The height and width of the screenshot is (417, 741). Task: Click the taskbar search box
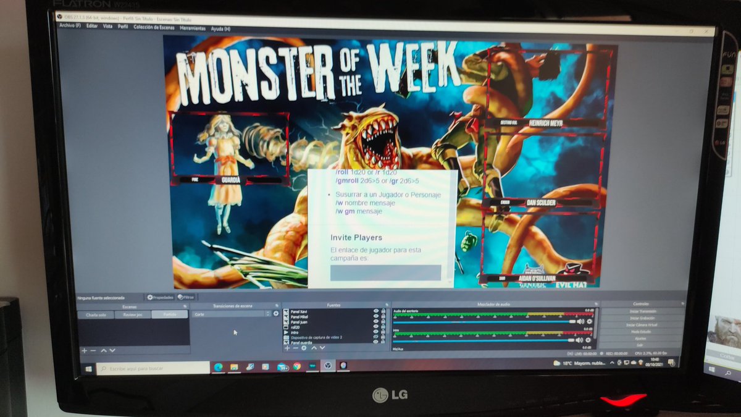coord(153,368)
